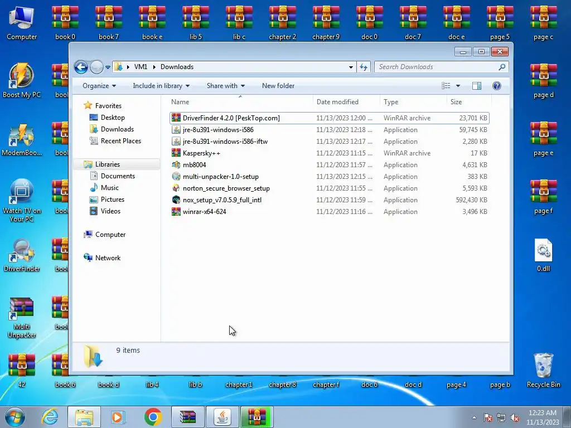Select the 'jre-8u391-windows-i586-iftw' file
This screenshot has width=571, height=428.
pyautogui.click(x=329, y=141)
